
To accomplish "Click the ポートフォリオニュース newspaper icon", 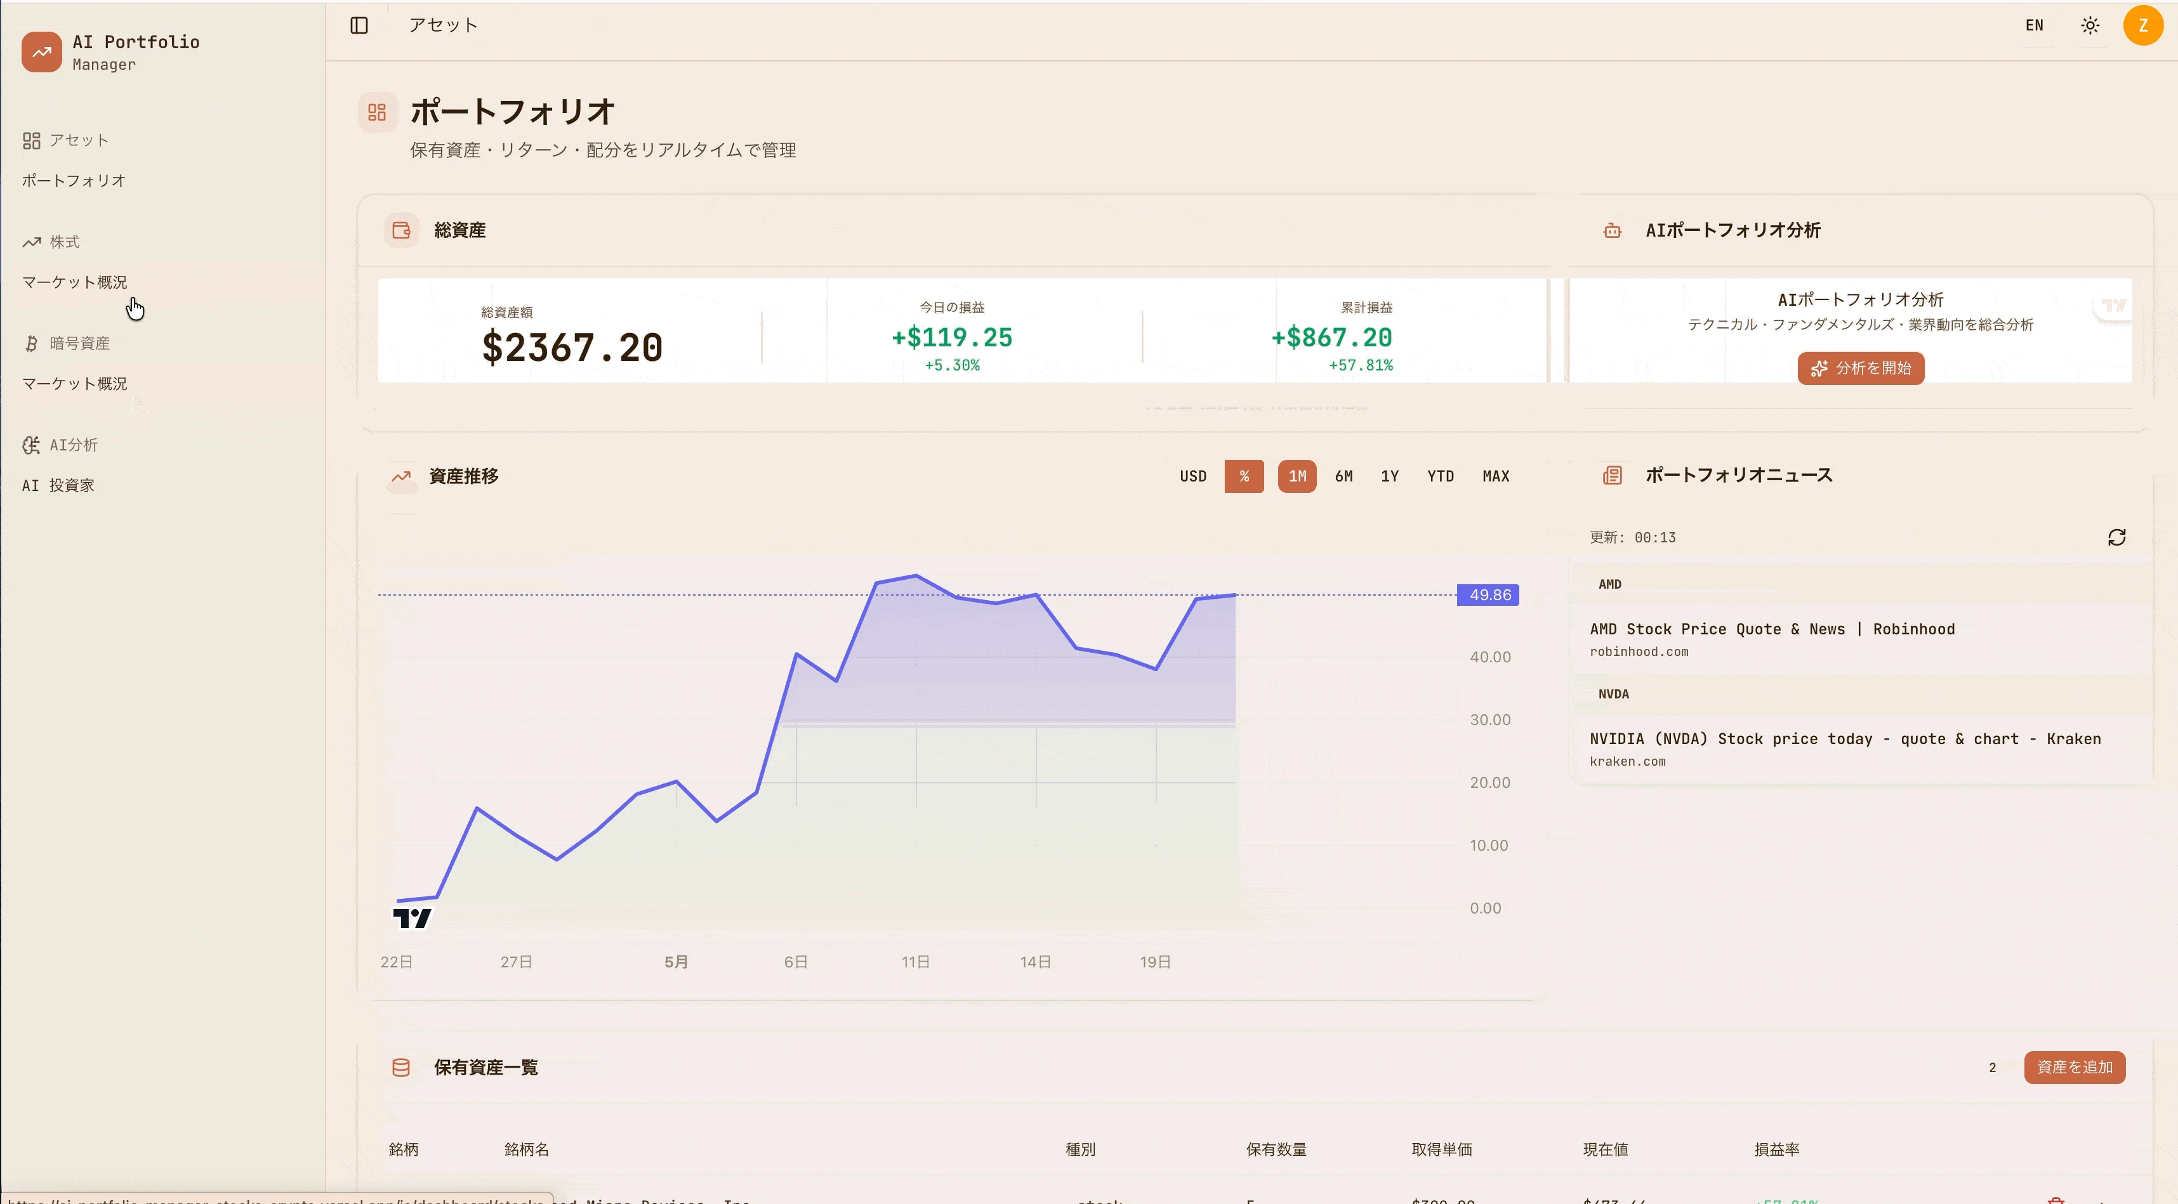I will (1613, 475).
